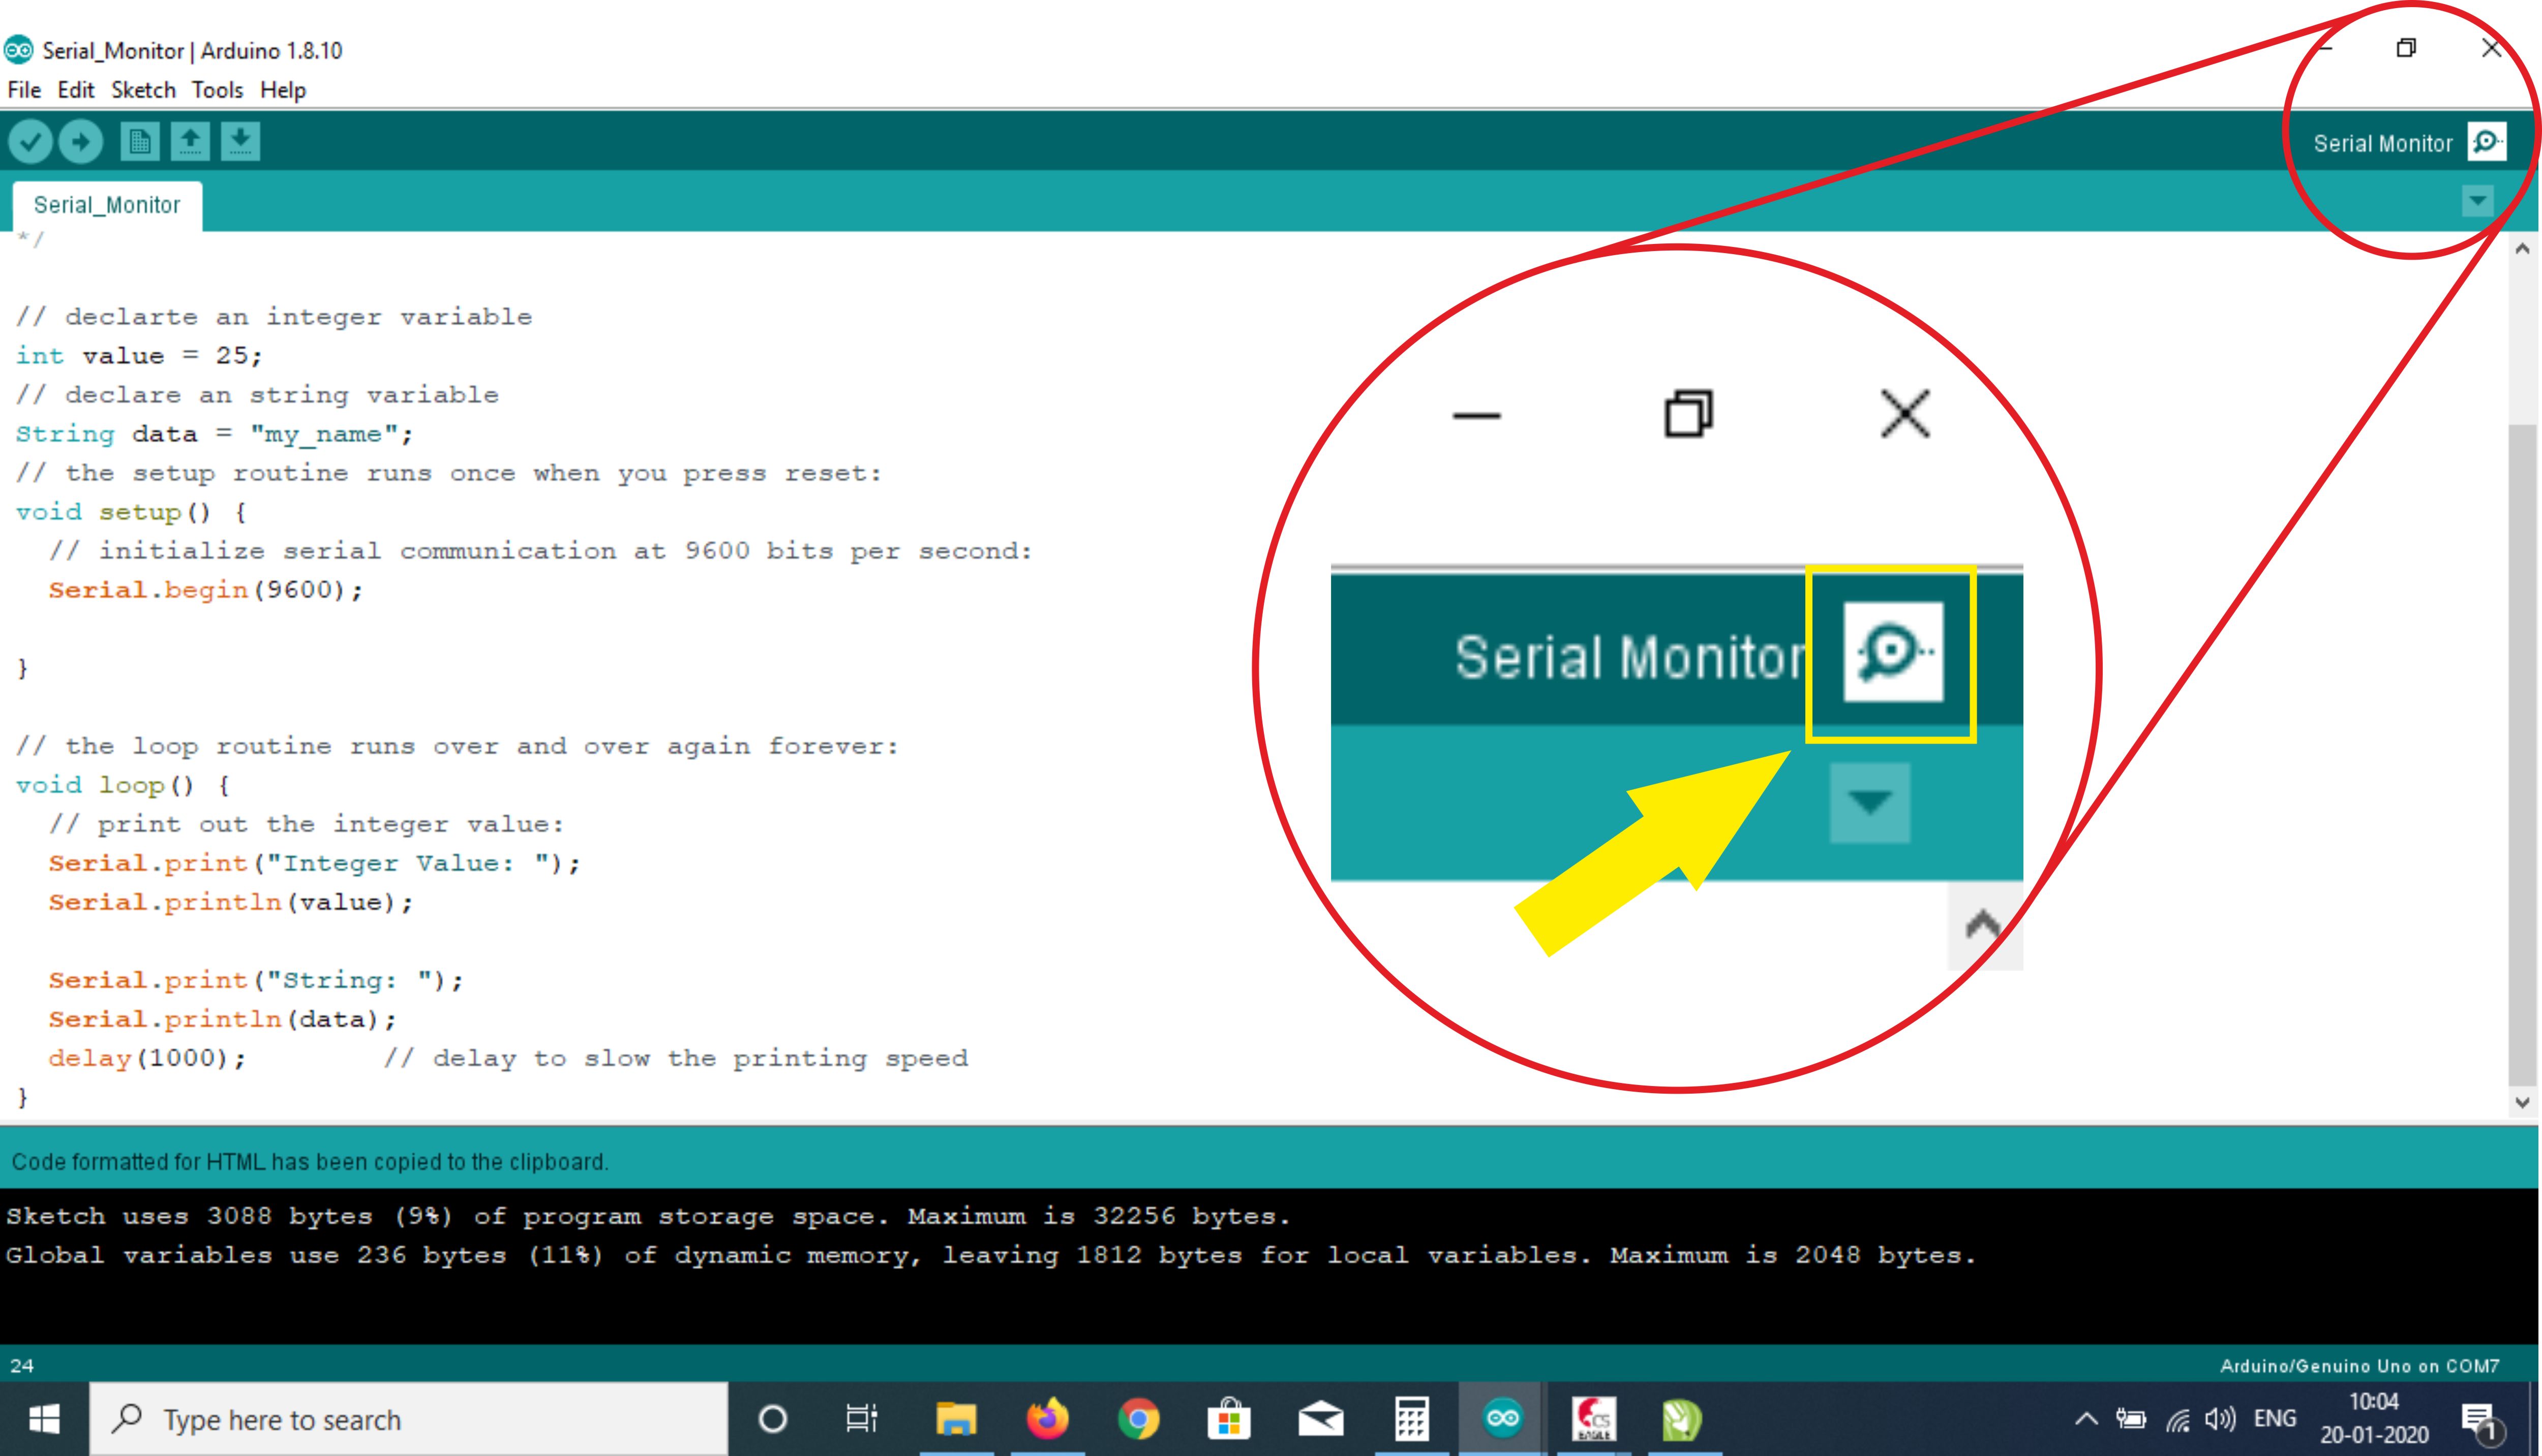Open EAGLE from the taskbar
Viewport: 2542px width, 1456px height.
click(x=1594, y=1419)
